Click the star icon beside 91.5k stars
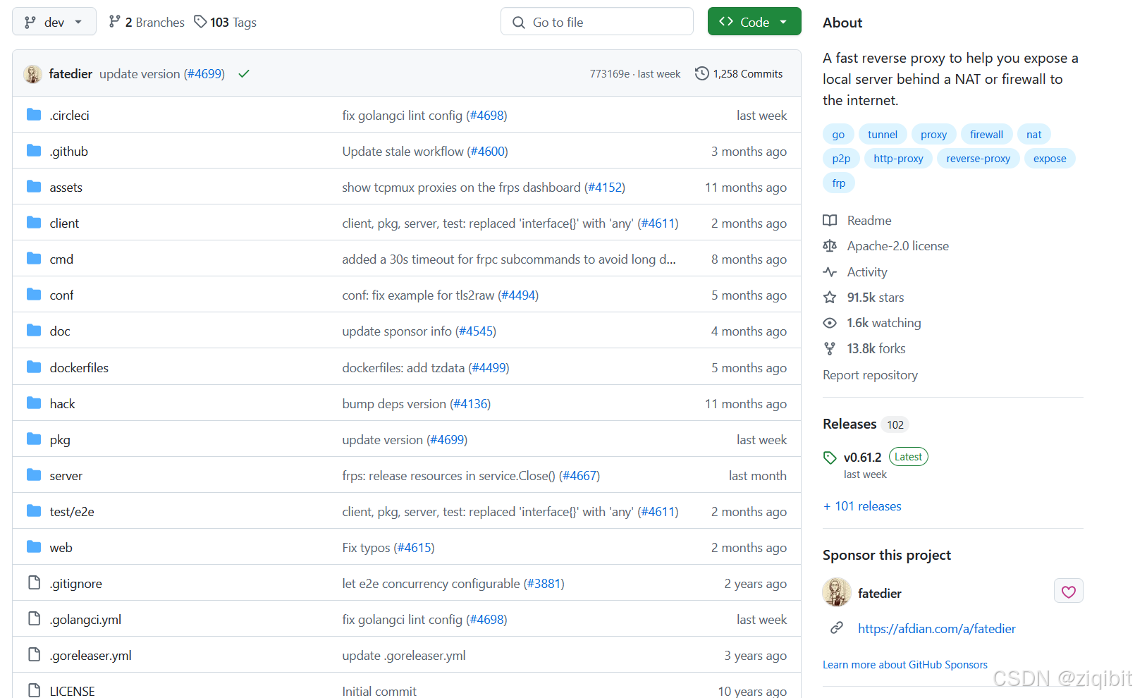 (830, 298)
